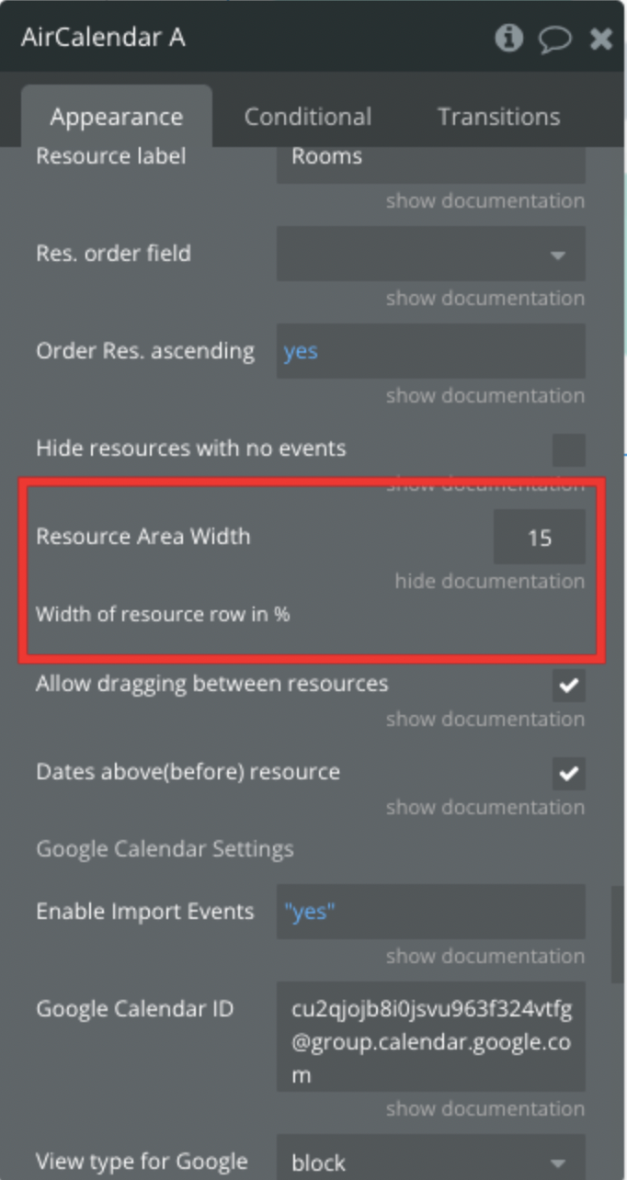Edit the Order Res. ascending yes expression
This screenshot has height=1180, width=627.
point(431,351)
